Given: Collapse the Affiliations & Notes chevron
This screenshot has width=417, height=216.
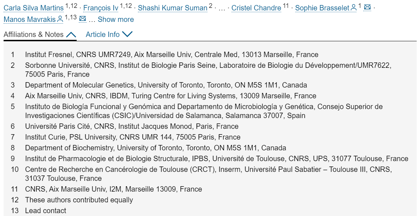Looking at the screenshot, I should pos(71,34).
